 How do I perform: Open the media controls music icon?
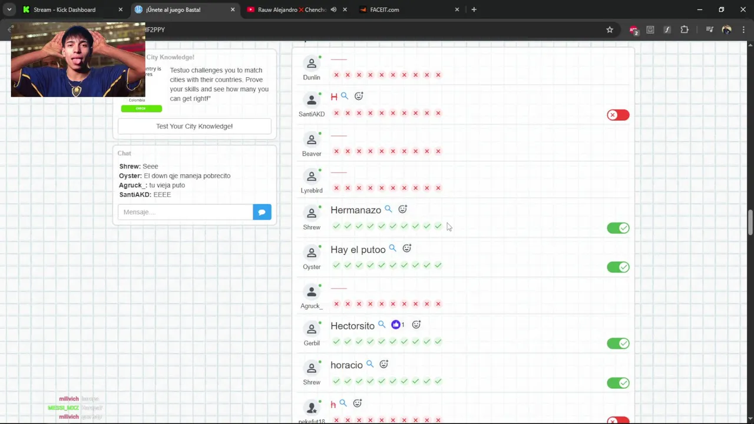pyautogui.click(x=709, y=29)
